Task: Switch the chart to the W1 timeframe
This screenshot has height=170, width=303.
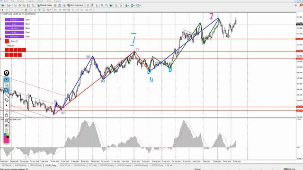Action: point(87,10)
